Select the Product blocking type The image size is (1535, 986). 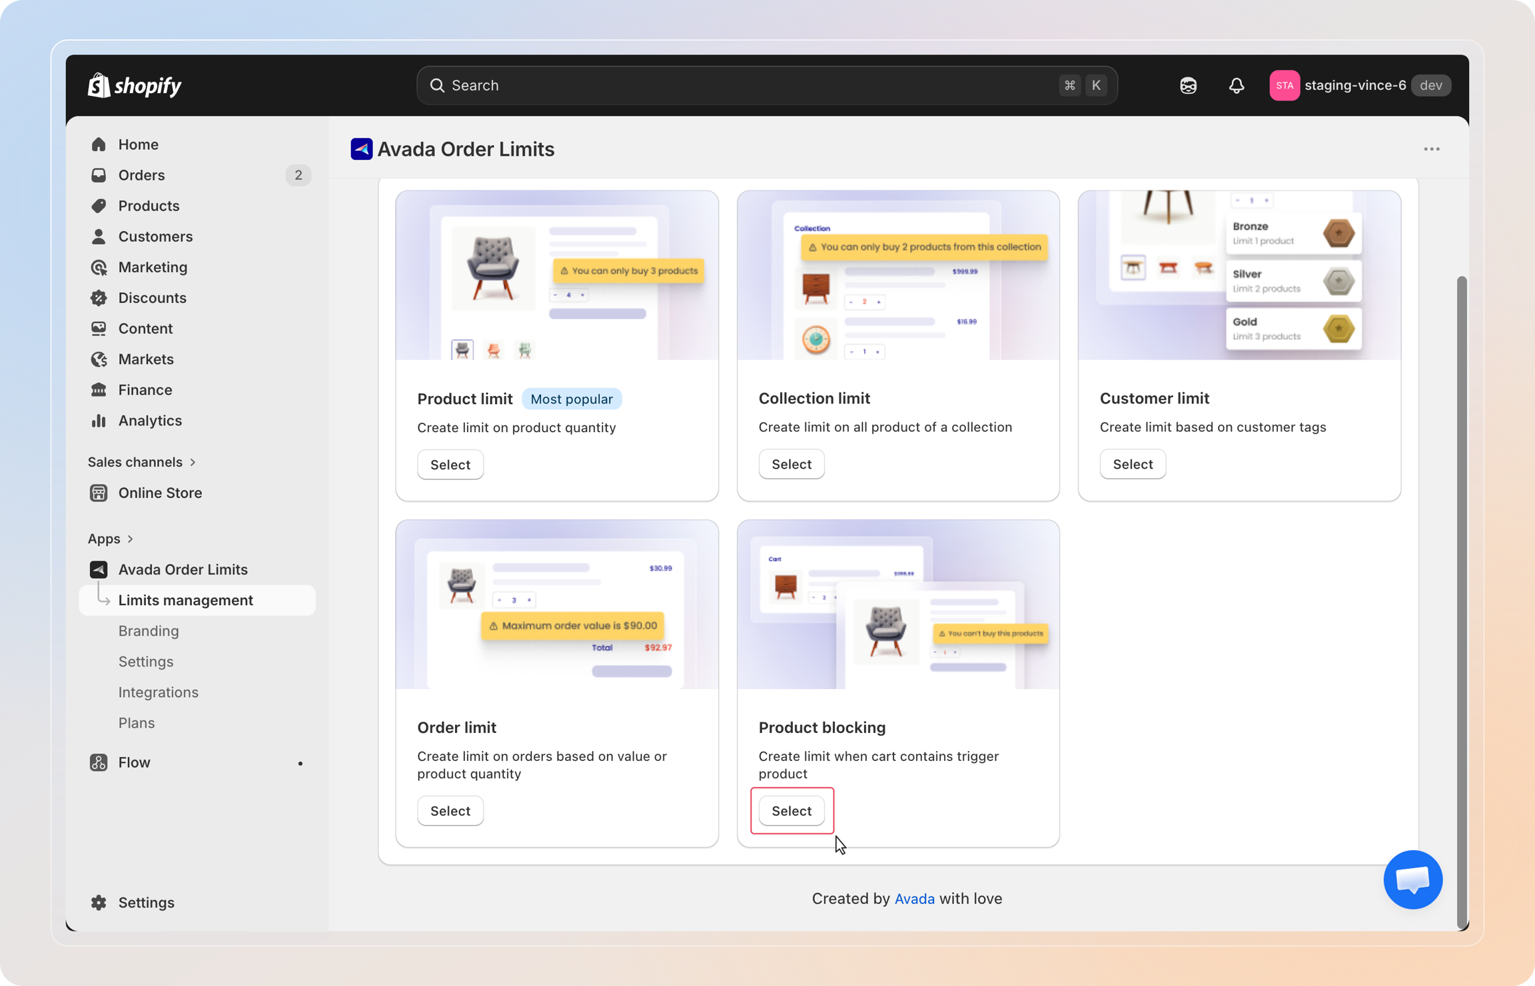(x=791, y=811)
